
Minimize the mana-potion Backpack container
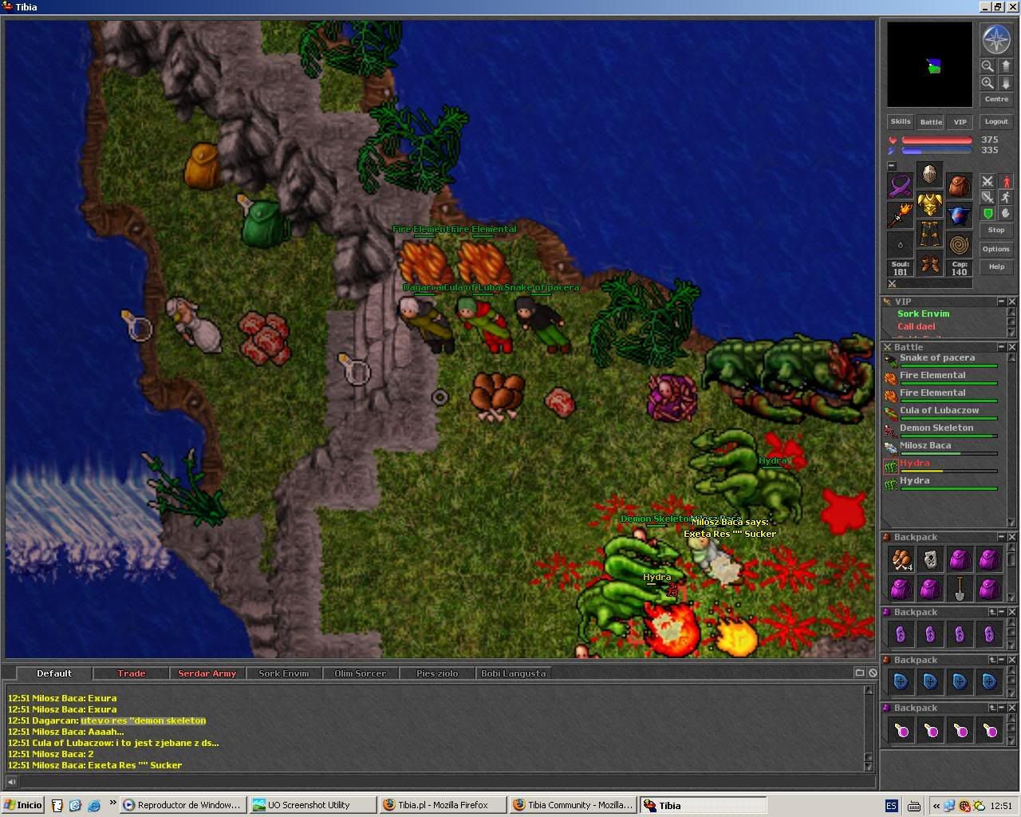tap(1001, 708)
